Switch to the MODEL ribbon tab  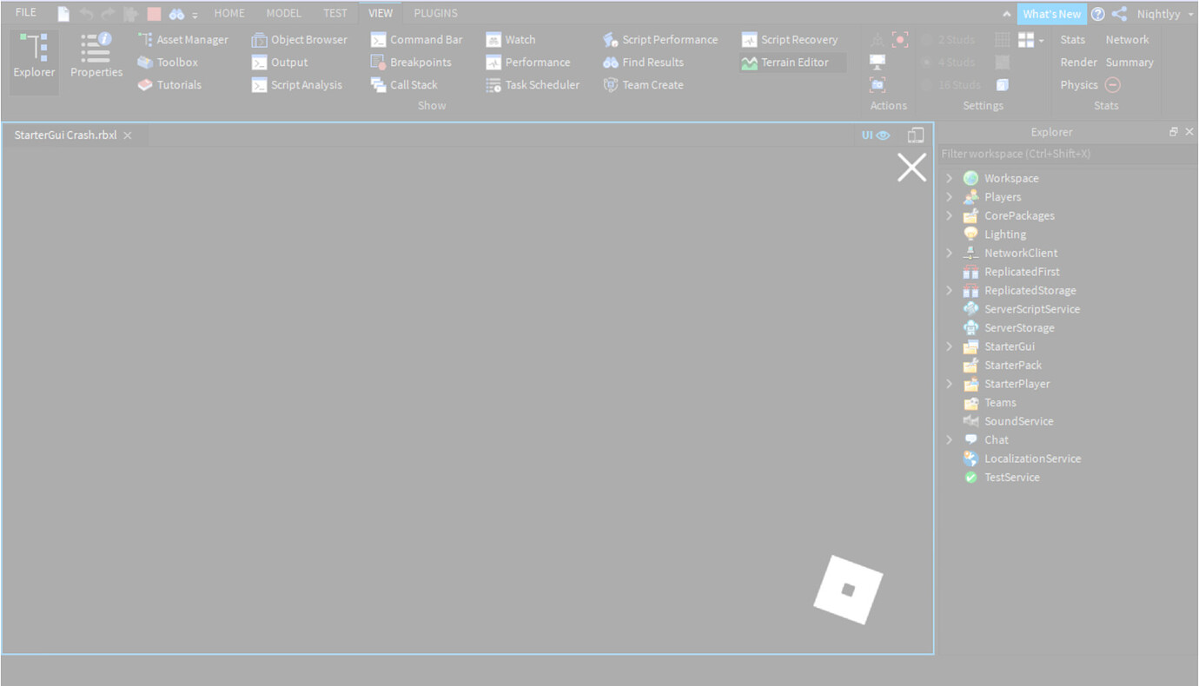pos(284,13)
